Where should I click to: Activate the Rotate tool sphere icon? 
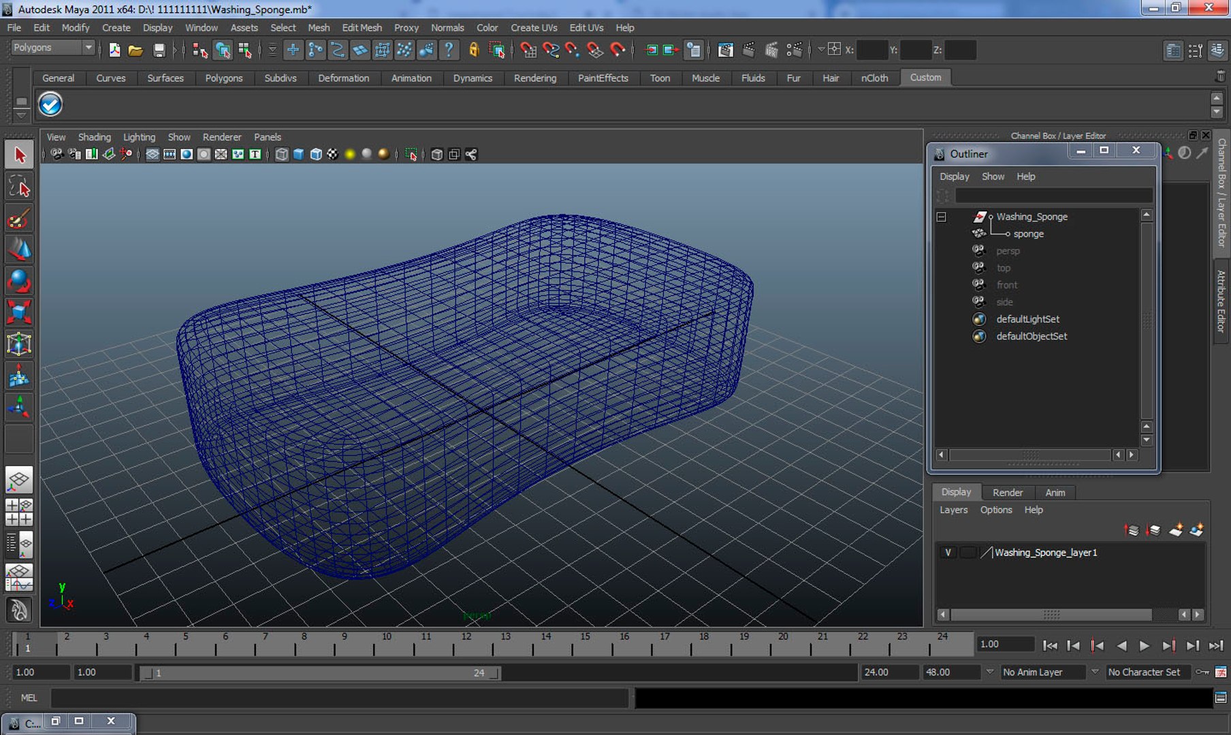coord(19,281)
